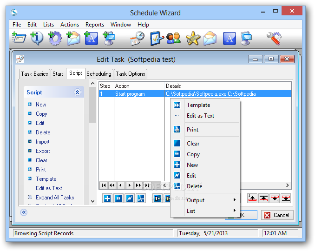
Task: Jump back several records navigator button
Action: pos(112,185)
